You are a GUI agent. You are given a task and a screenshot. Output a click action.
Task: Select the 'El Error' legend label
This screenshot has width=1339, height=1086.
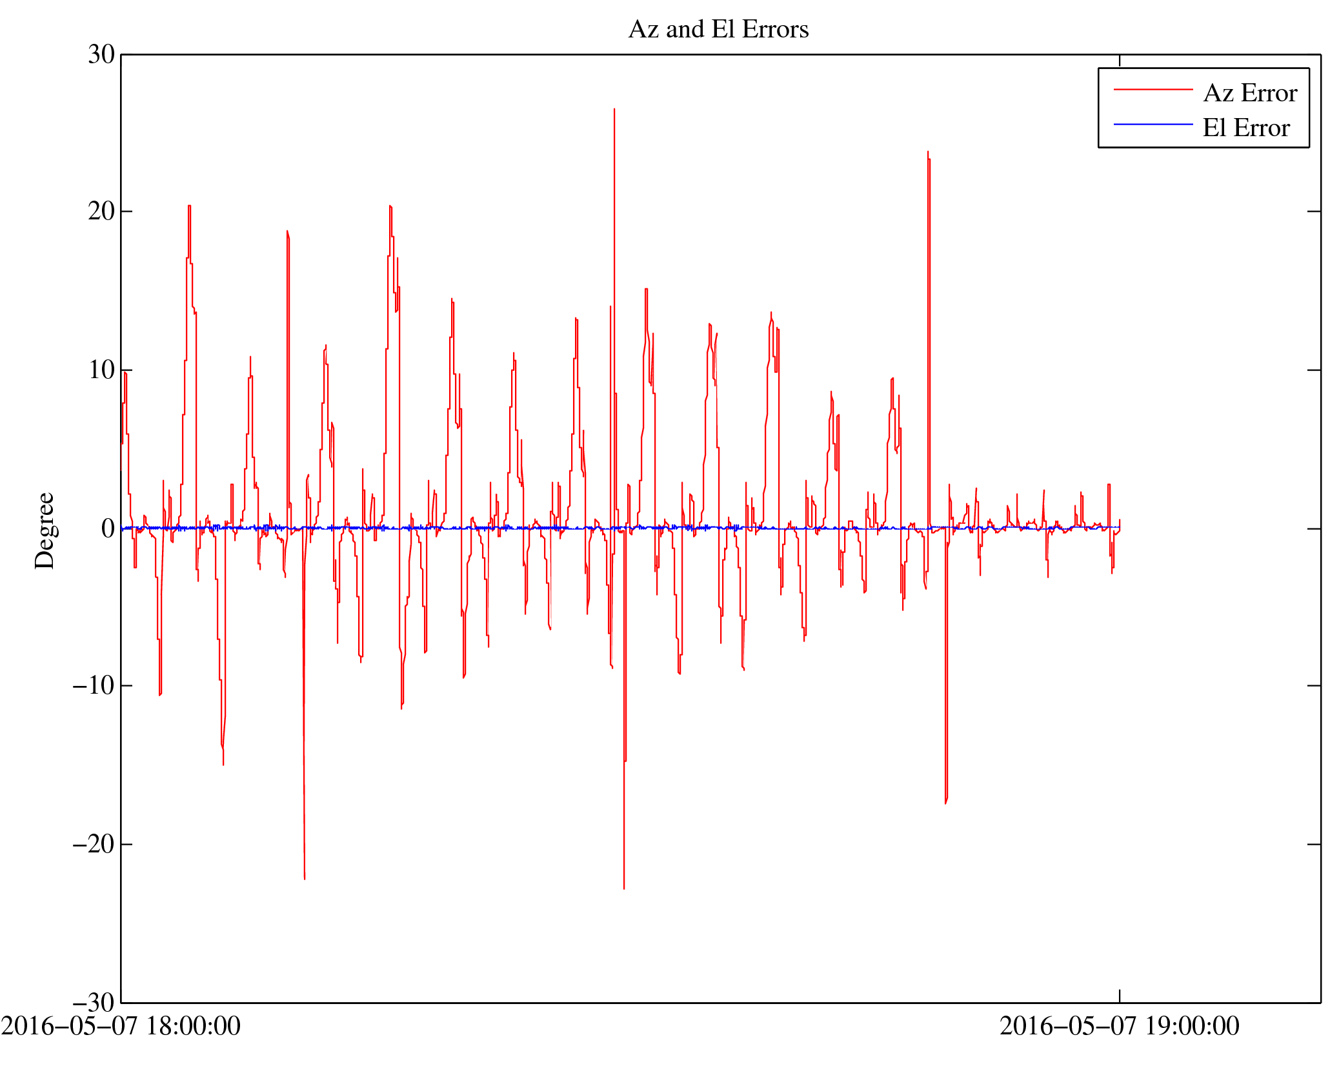coord(1245,128)
